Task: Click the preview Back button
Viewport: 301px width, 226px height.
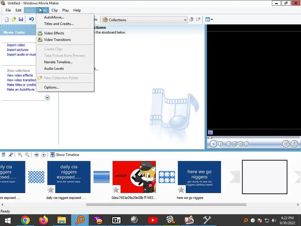Action: [229, 144]
